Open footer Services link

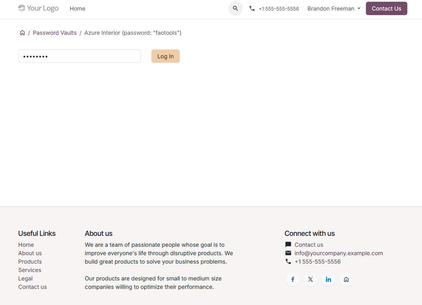point(30,270)
